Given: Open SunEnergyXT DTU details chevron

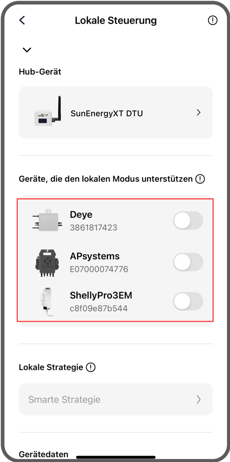Looking at the screenshot, I should (198, 113).
